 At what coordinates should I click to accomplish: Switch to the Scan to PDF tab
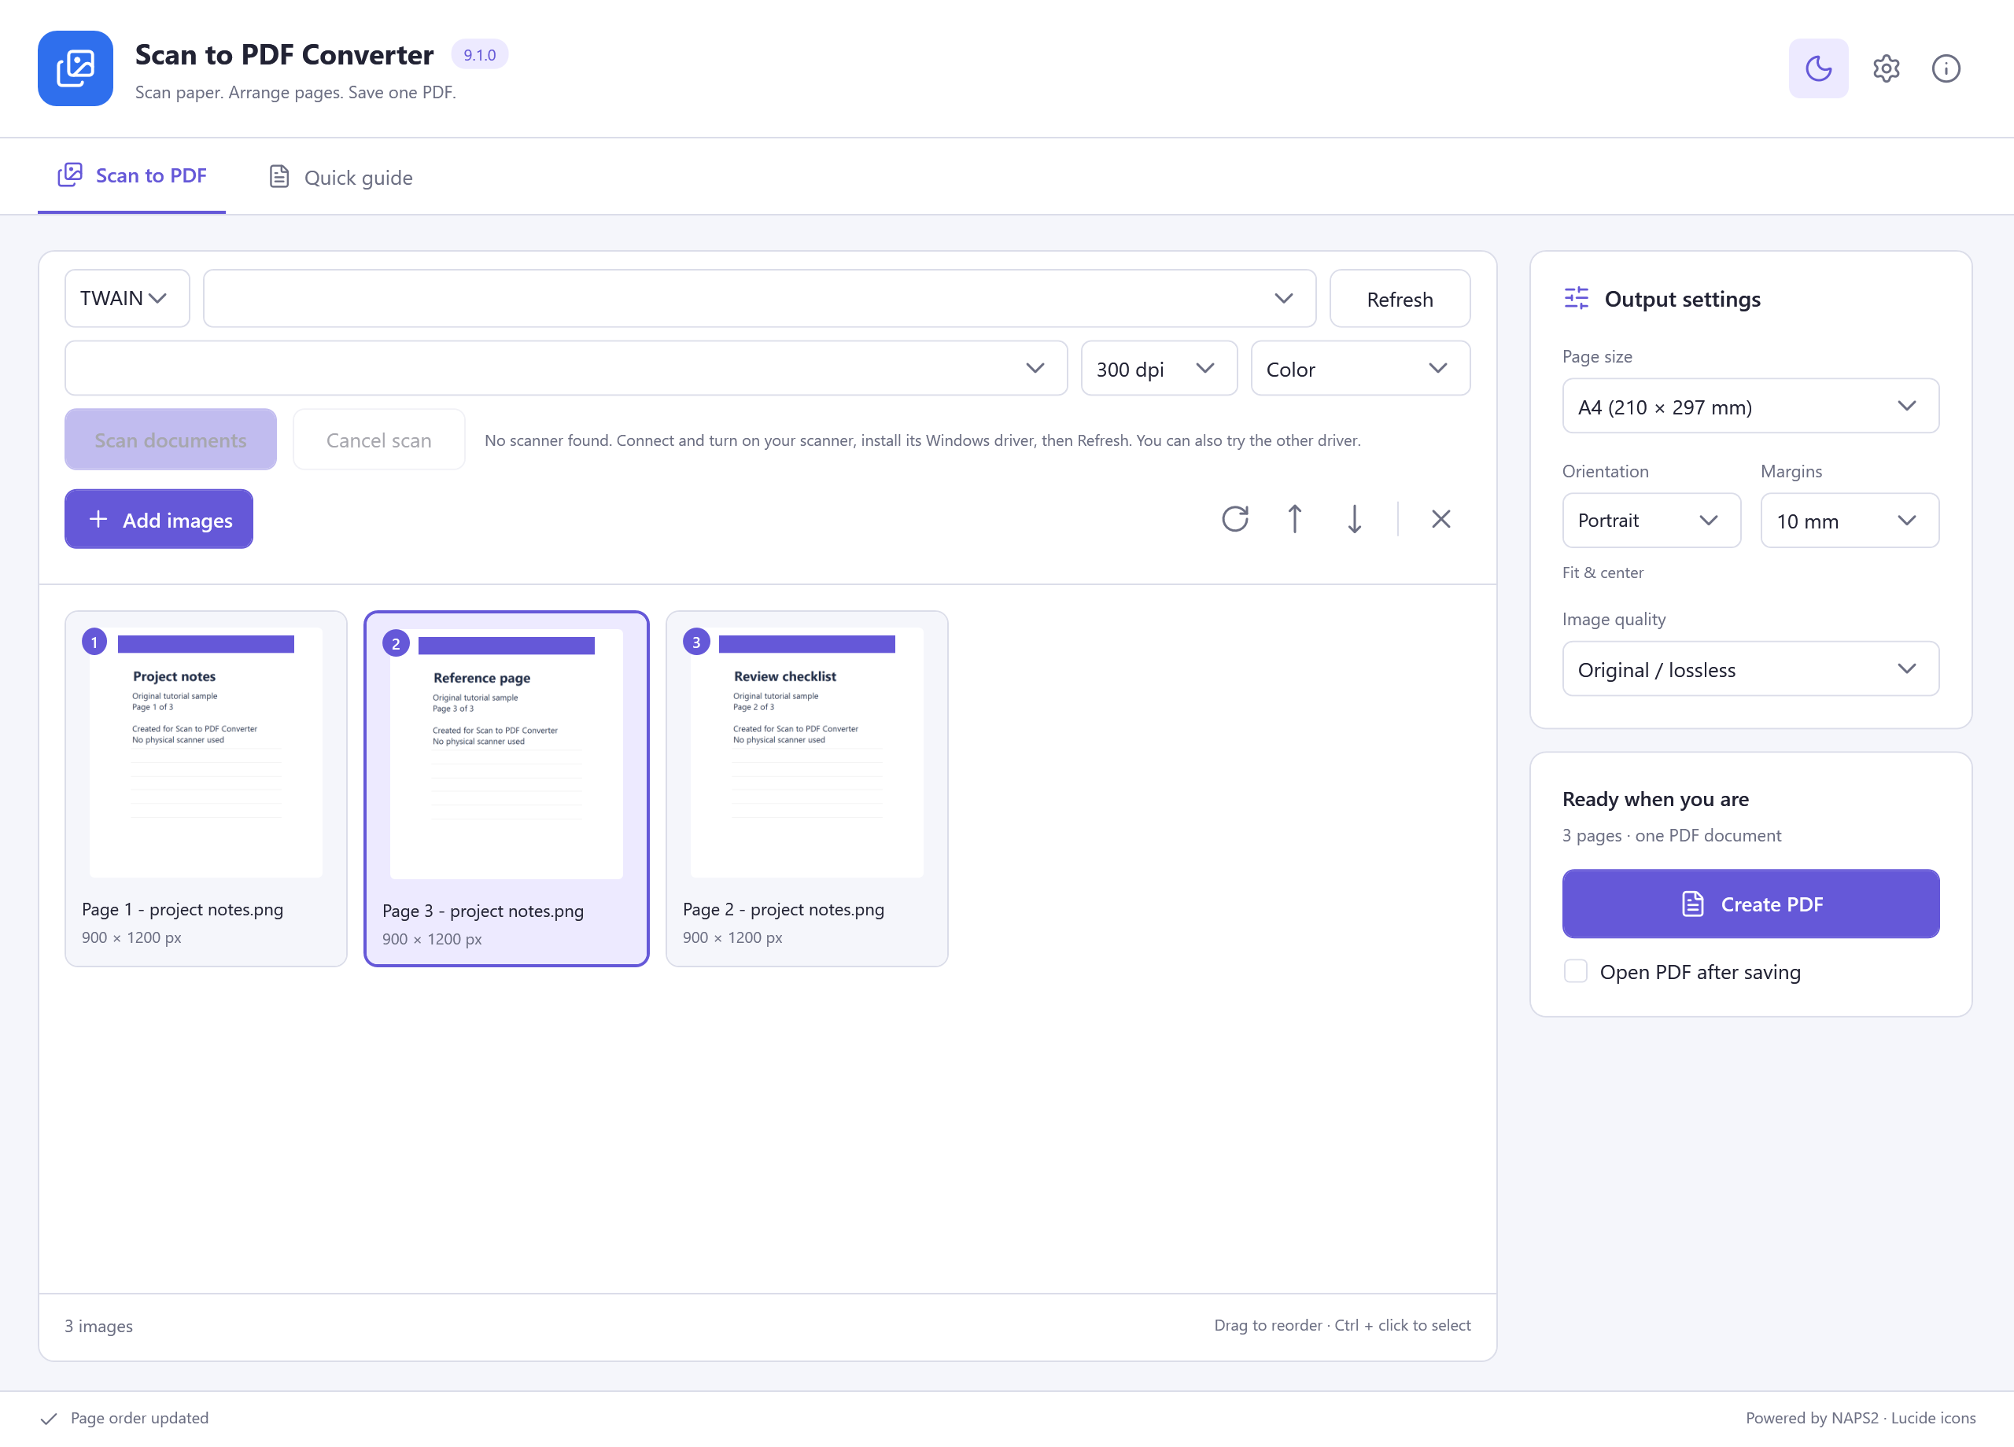[x=131, y=176]
